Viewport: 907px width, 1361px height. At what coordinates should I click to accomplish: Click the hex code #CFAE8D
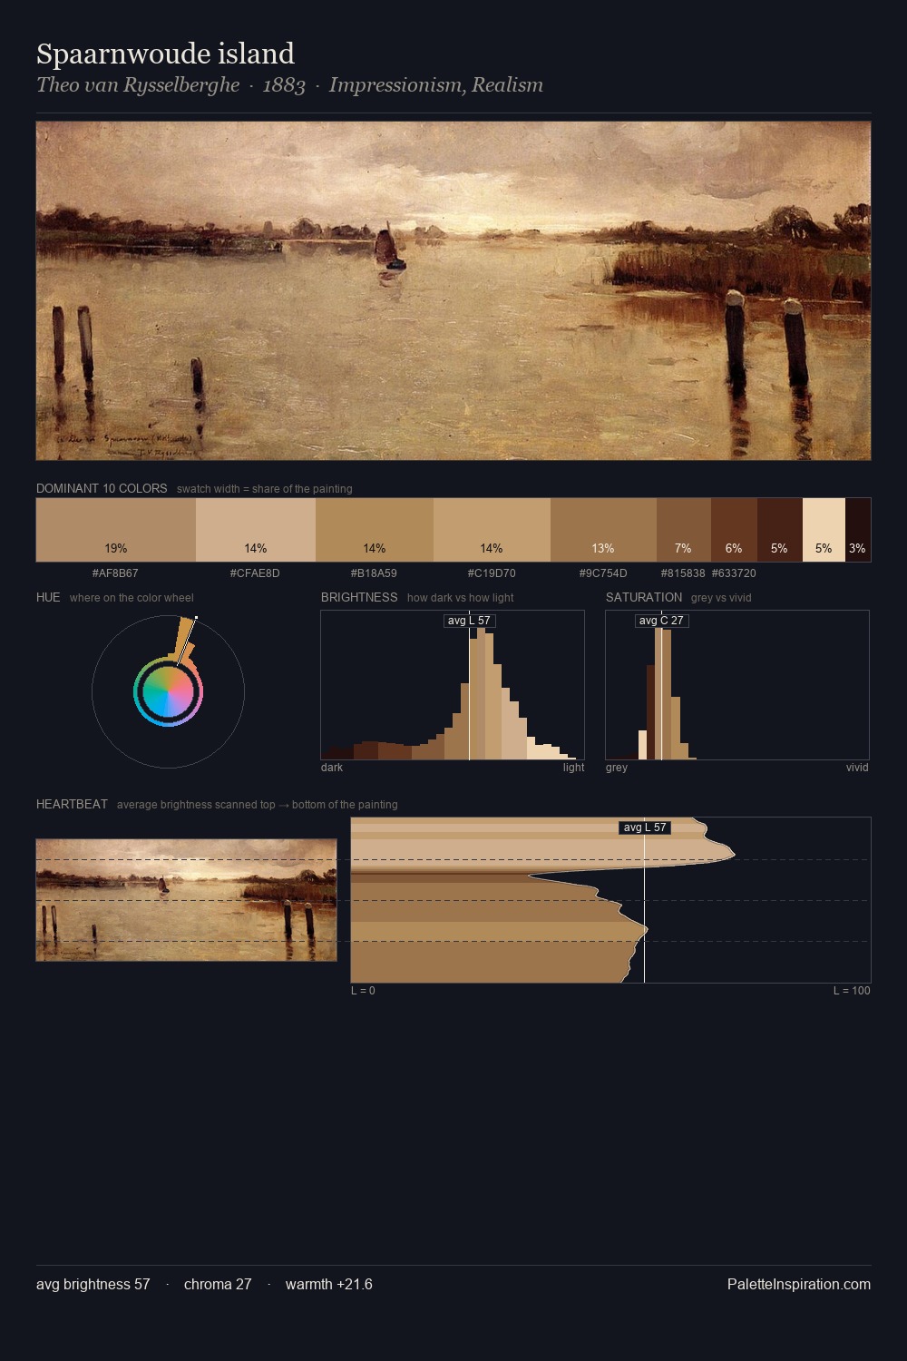point(255,573)
